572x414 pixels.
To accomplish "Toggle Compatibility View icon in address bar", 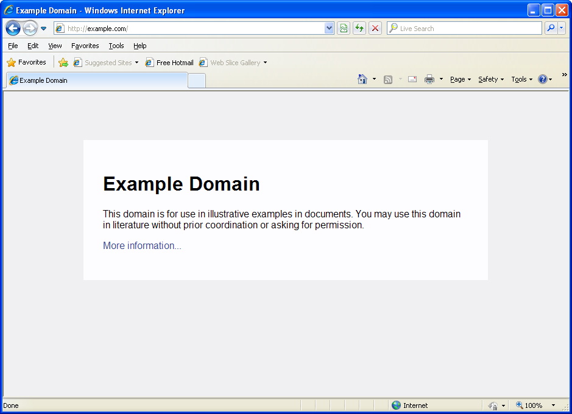I will pos(344,29).
